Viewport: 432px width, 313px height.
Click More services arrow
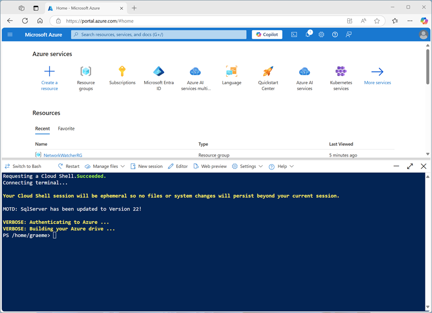377,72
